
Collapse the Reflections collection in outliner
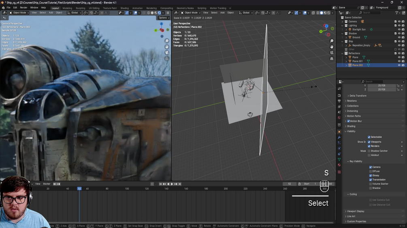point(343,53)
